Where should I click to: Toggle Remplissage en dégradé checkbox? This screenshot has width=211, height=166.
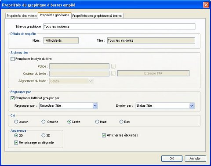[16, 143]
